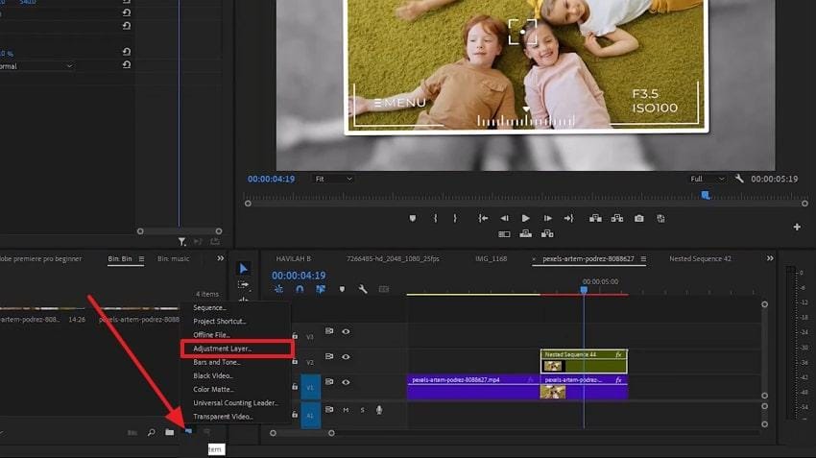Toggle timeline Snap magnet icon
The width and height of the screenshot is (816, 458).
click(x=300, y=289)
